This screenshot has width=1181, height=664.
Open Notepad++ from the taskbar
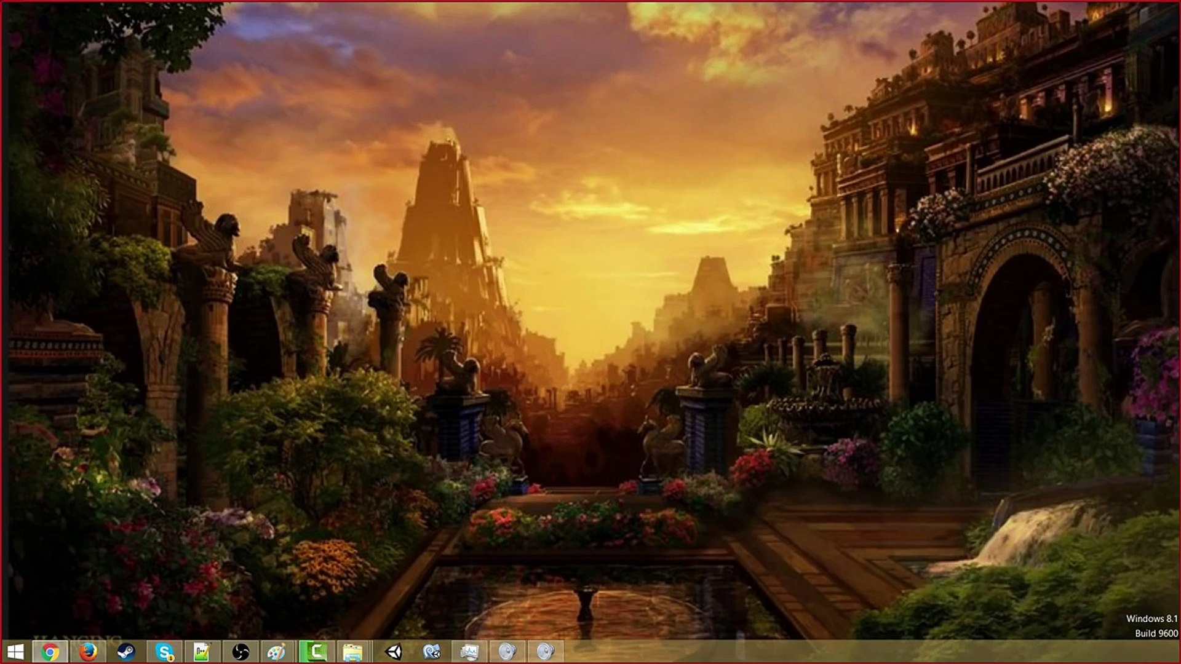point(202,652)
